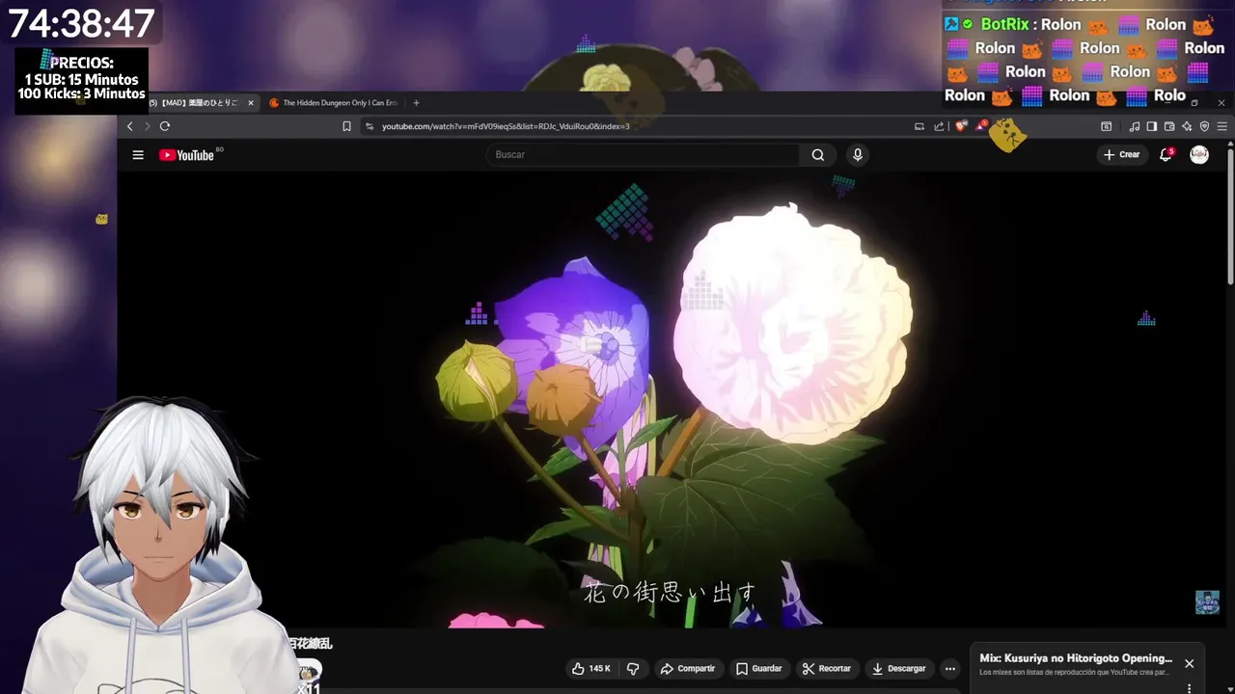The width and height of the screenshot is (1235, 694).
Task: Click the YouTube search magnifier button
Action: [818, 155]
